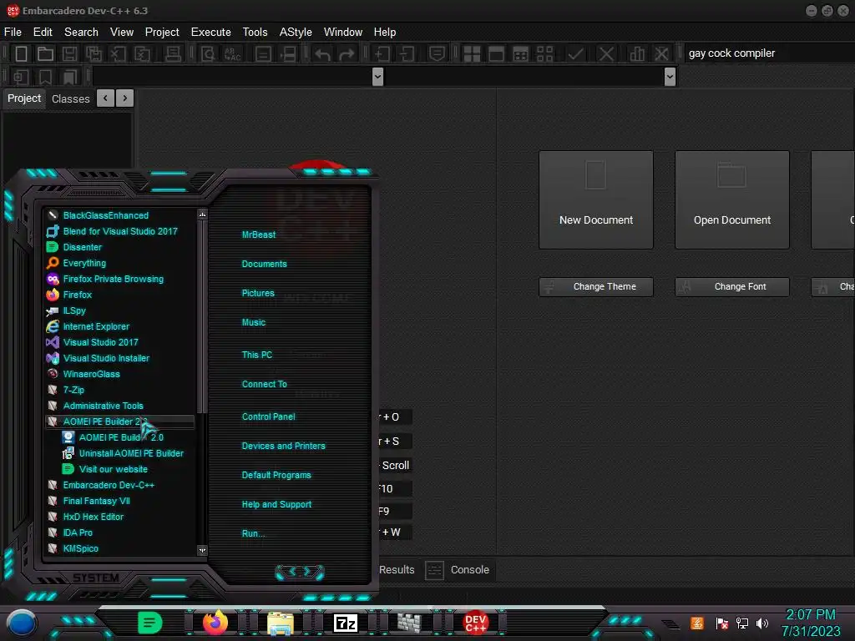Expand the 7-Zip start menu folder
This screenshot has width=855, height=641.
(73, 390)
